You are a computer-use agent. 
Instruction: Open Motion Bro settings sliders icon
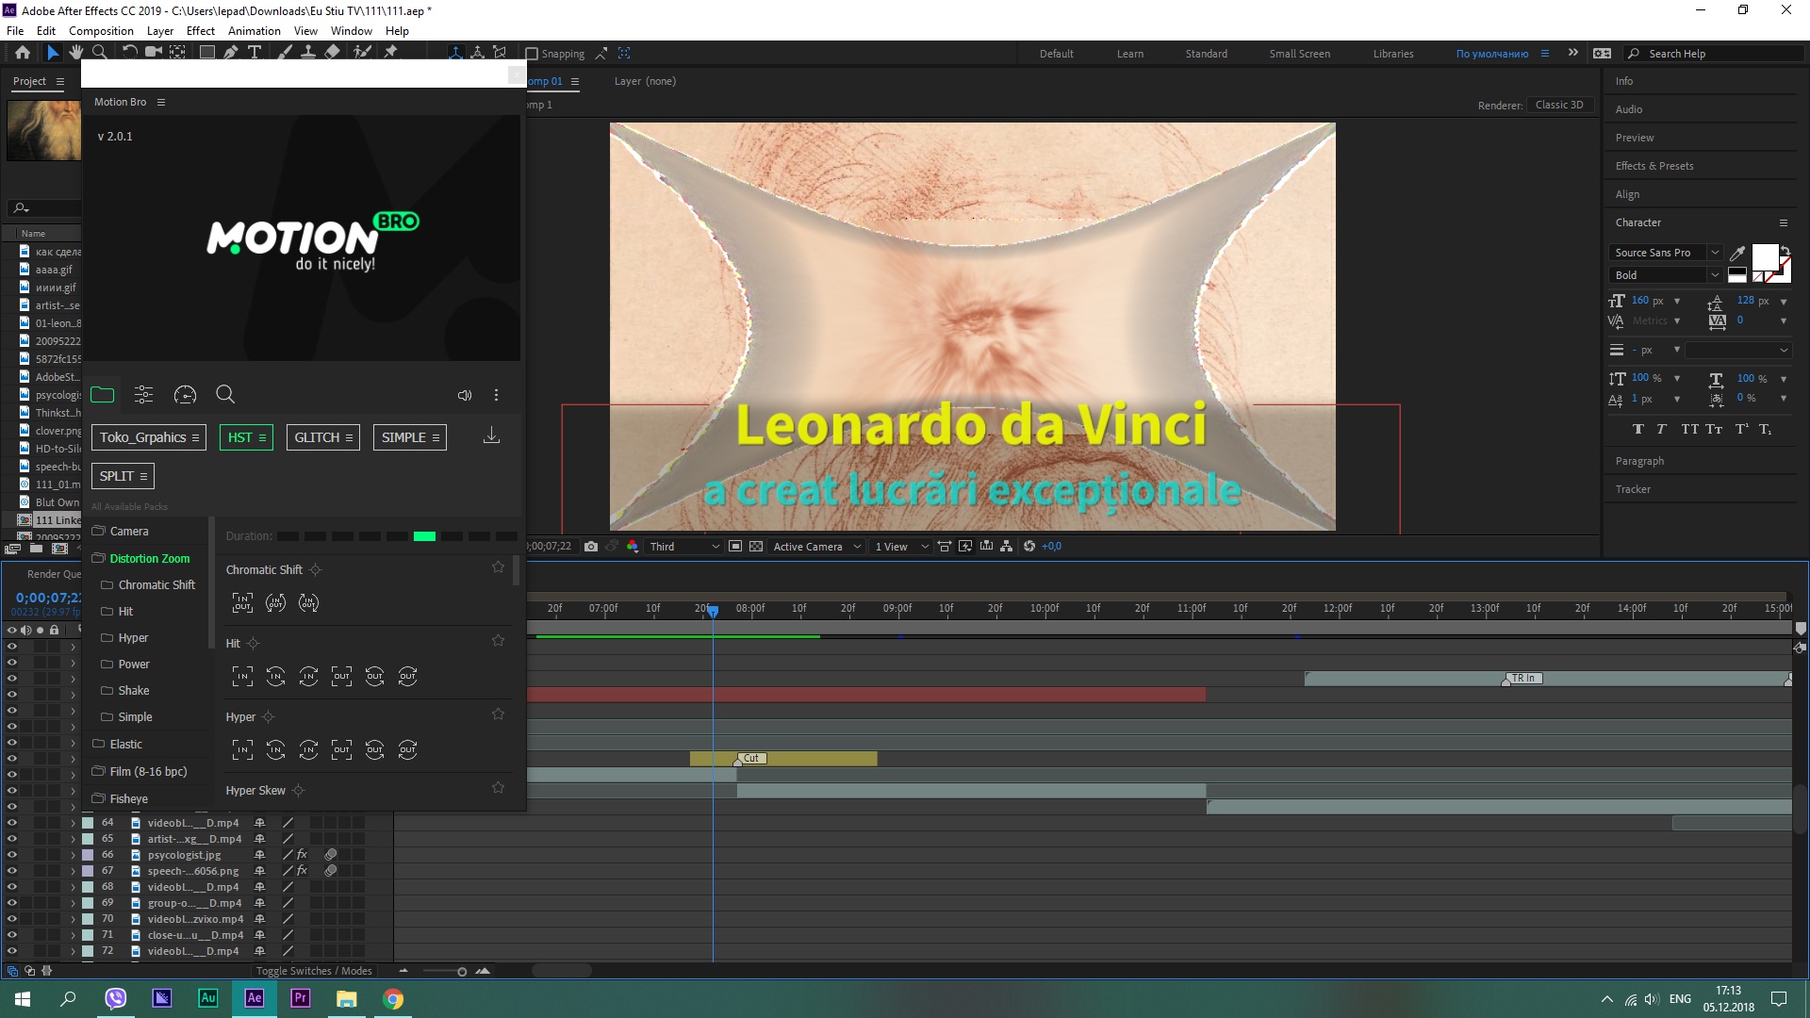coord(143,395)
